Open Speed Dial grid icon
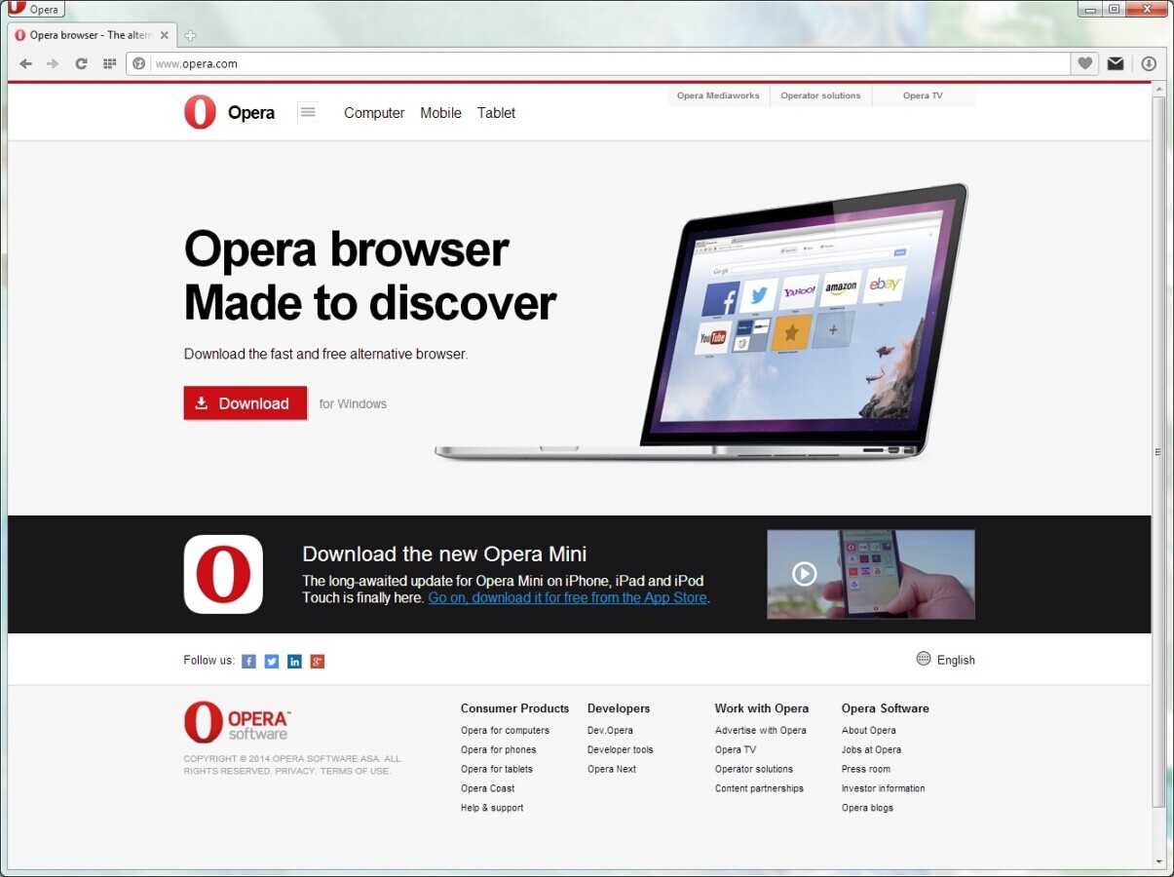Image resolution: width=1174 pixels, height=877 pixels. click(109, 63)
